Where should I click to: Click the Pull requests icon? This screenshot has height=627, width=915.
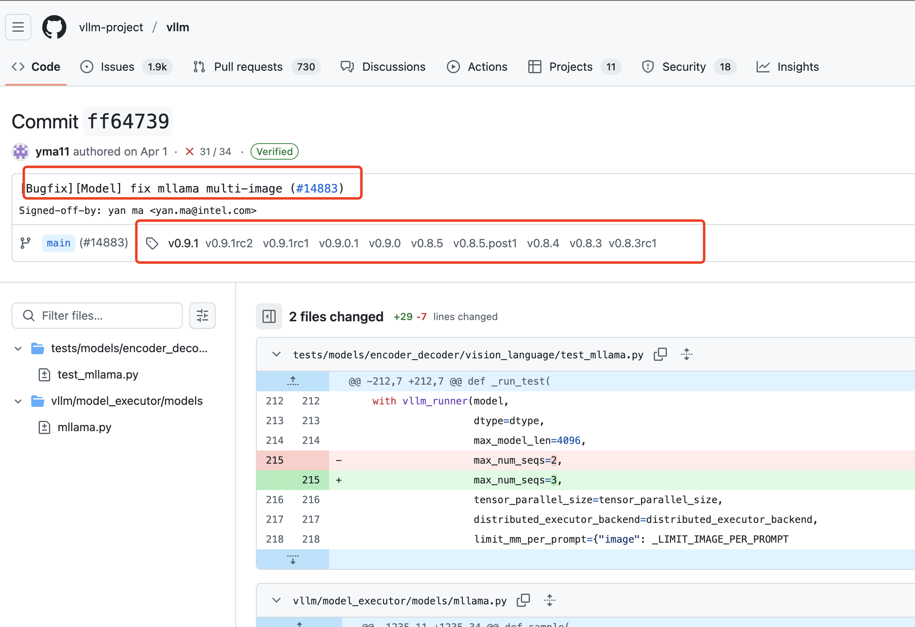(x=199, y=67)
